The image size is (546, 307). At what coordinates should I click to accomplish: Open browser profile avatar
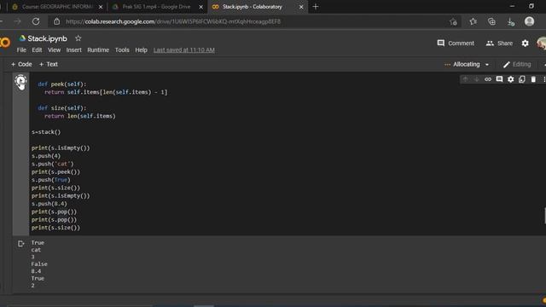click(x=529, y=21)
